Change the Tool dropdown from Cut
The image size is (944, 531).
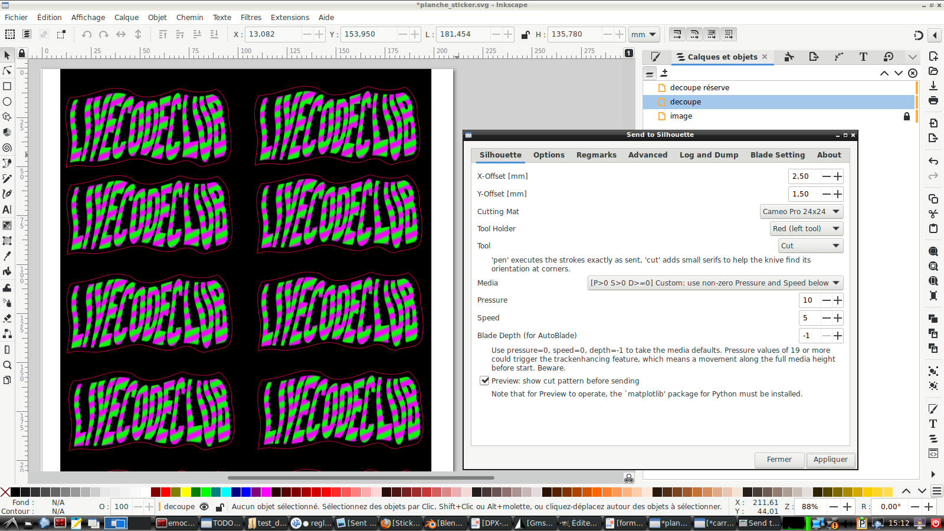811,245
